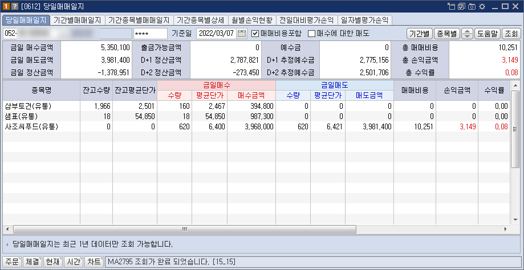Select the 당일매매일지 tab

26,20
